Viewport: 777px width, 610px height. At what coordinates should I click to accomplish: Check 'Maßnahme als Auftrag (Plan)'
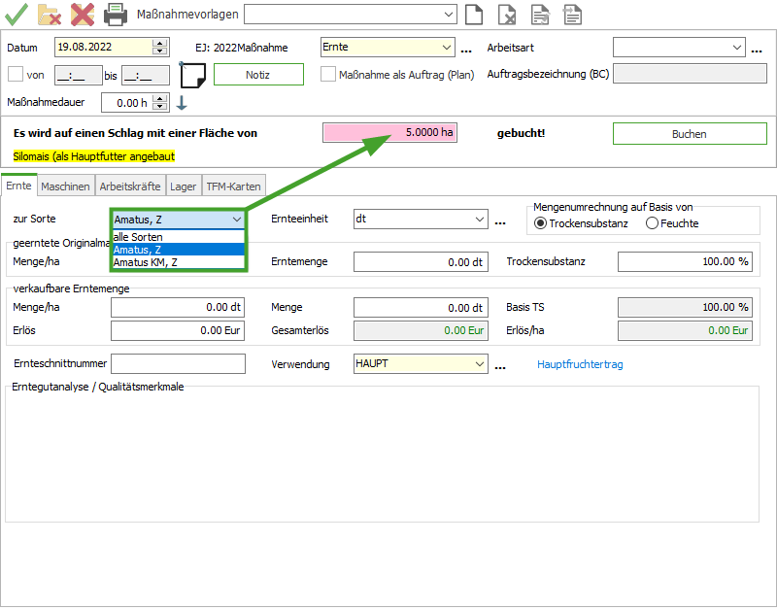pos(328,74)
